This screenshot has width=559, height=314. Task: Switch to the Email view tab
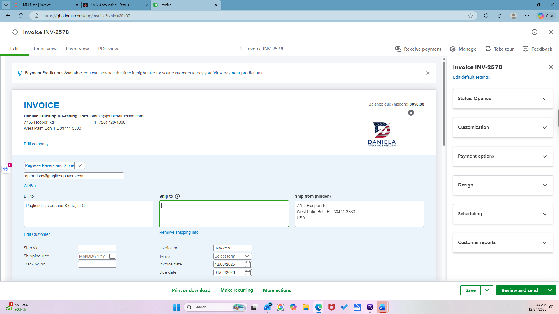pyautogui.click(x=45, y=49)
